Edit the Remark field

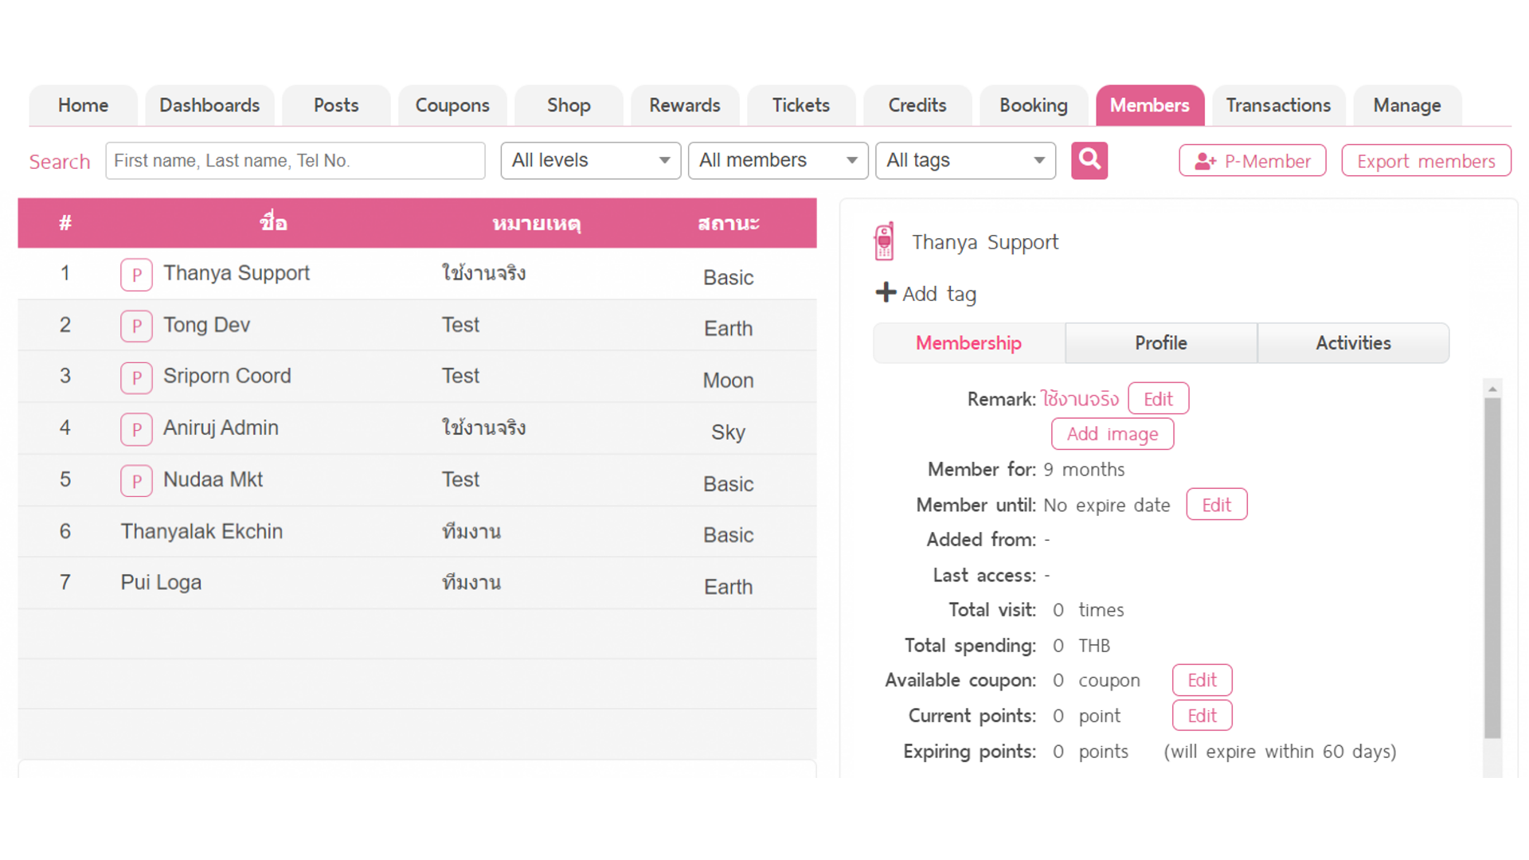(1158, 398)
